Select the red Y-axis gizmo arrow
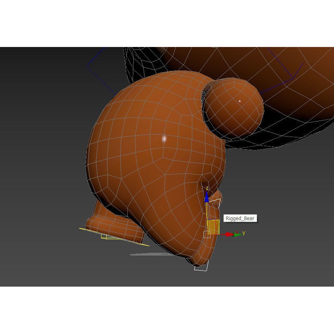This screenshot has height=334, width=334. coord(229,234)
